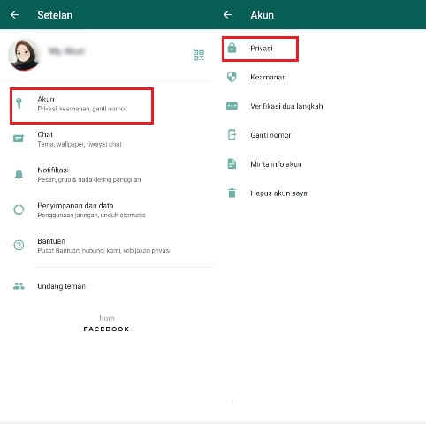Open the QR code icon beside the profile name
Image resolution: width=426 pixels, height=424 pixels.
click(x=199, y=55)
